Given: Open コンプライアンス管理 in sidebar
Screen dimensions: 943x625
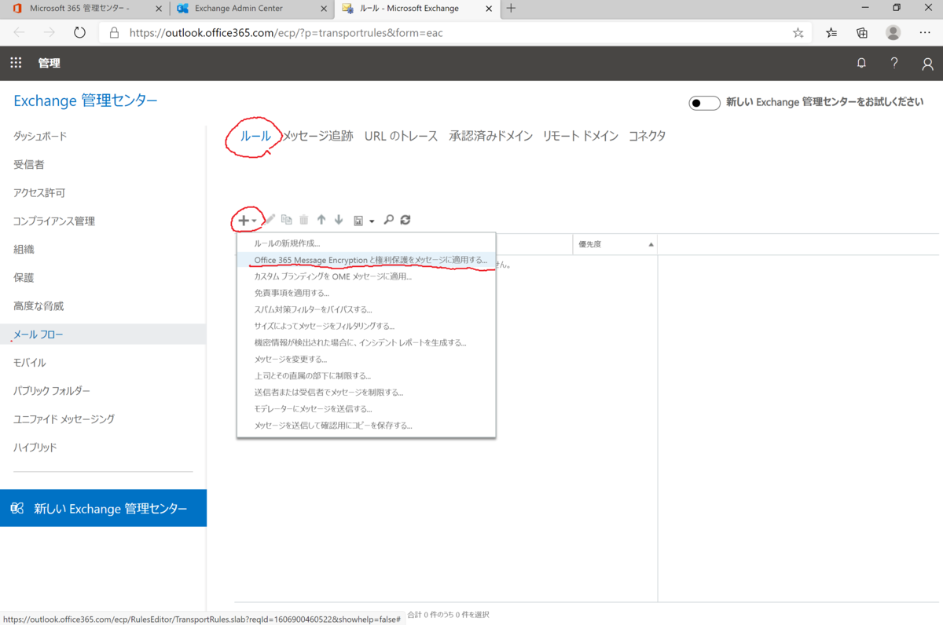Looking at the screenshot, I should tap(54, 221).
